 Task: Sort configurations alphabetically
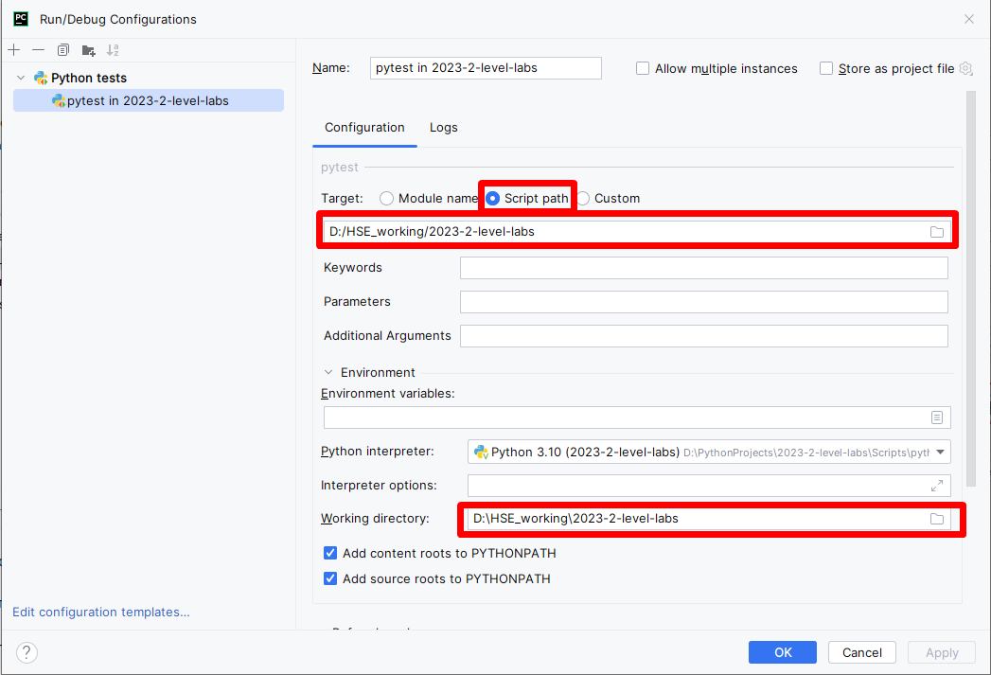point(113,50)
